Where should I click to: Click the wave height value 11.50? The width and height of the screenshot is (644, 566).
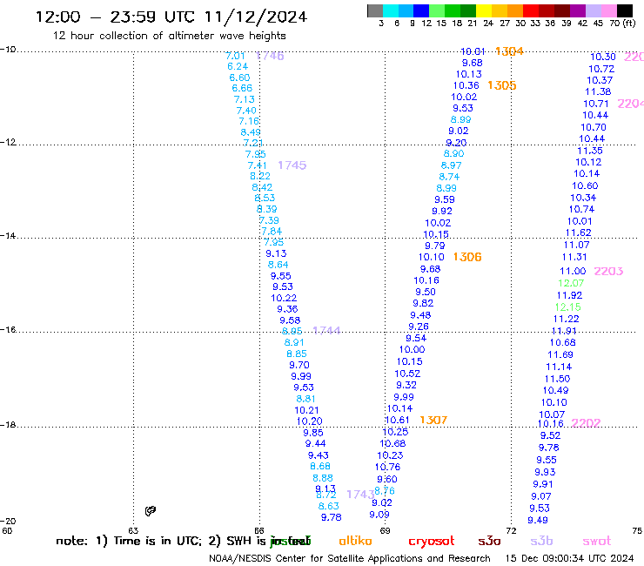(x=557, y=379)
